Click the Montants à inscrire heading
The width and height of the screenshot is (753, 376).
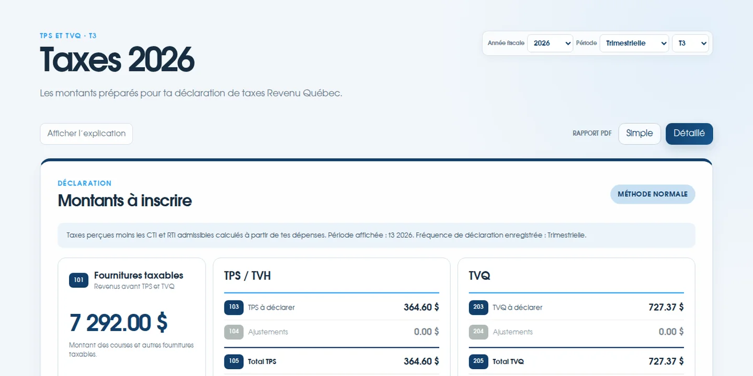click(124, 201)
